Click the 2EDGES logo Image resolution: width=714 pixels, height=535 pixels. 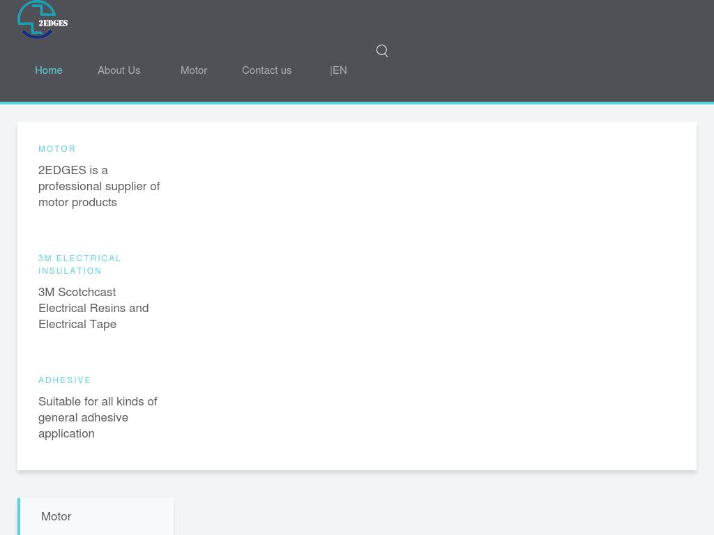42,20
